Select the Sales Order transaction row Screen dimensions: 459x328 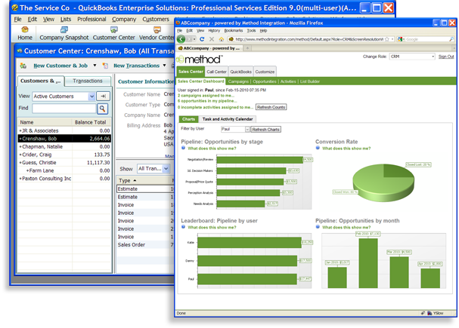[145, 244]
